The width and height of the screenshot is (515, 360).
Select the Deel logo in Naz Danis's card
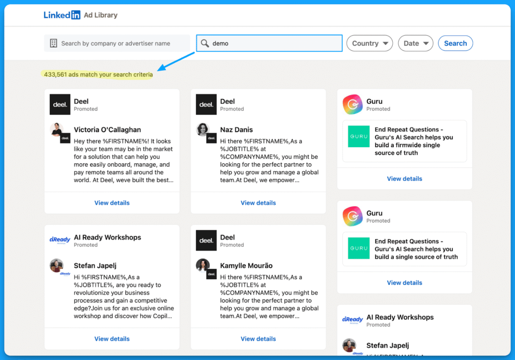(206, 104)
